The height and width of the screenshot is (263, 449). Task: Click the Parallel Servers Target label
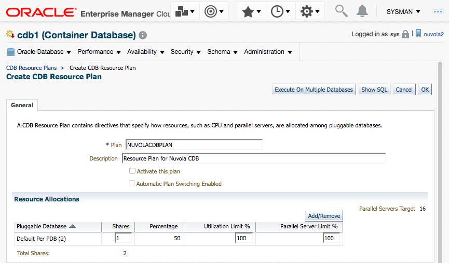[x=387, y=209]
